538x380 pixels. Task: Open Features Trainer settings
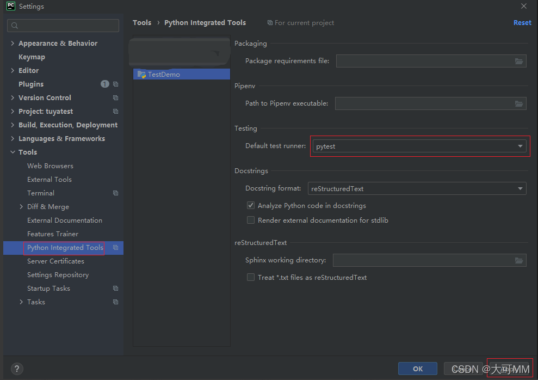coord(53,234)
